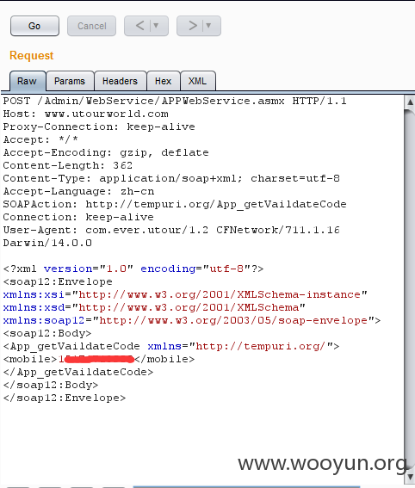This screenshot has height=488, width=415.
Task: Click the Proxy-Connection: keep-alive line
Action: point(99,127)
